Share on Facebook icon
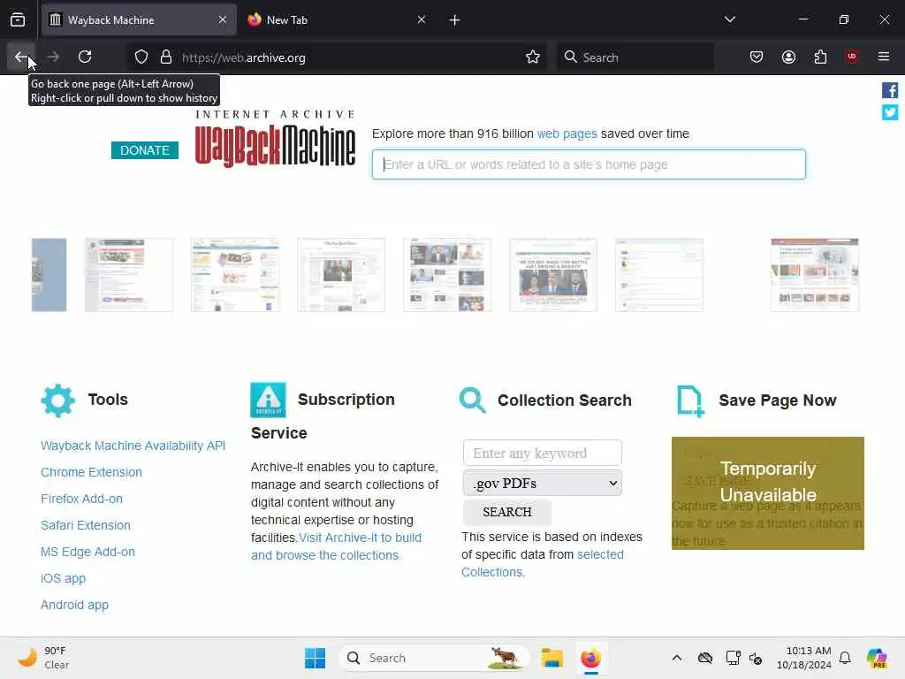This screenshot has width=905, height=679. [x=889, y=90]
